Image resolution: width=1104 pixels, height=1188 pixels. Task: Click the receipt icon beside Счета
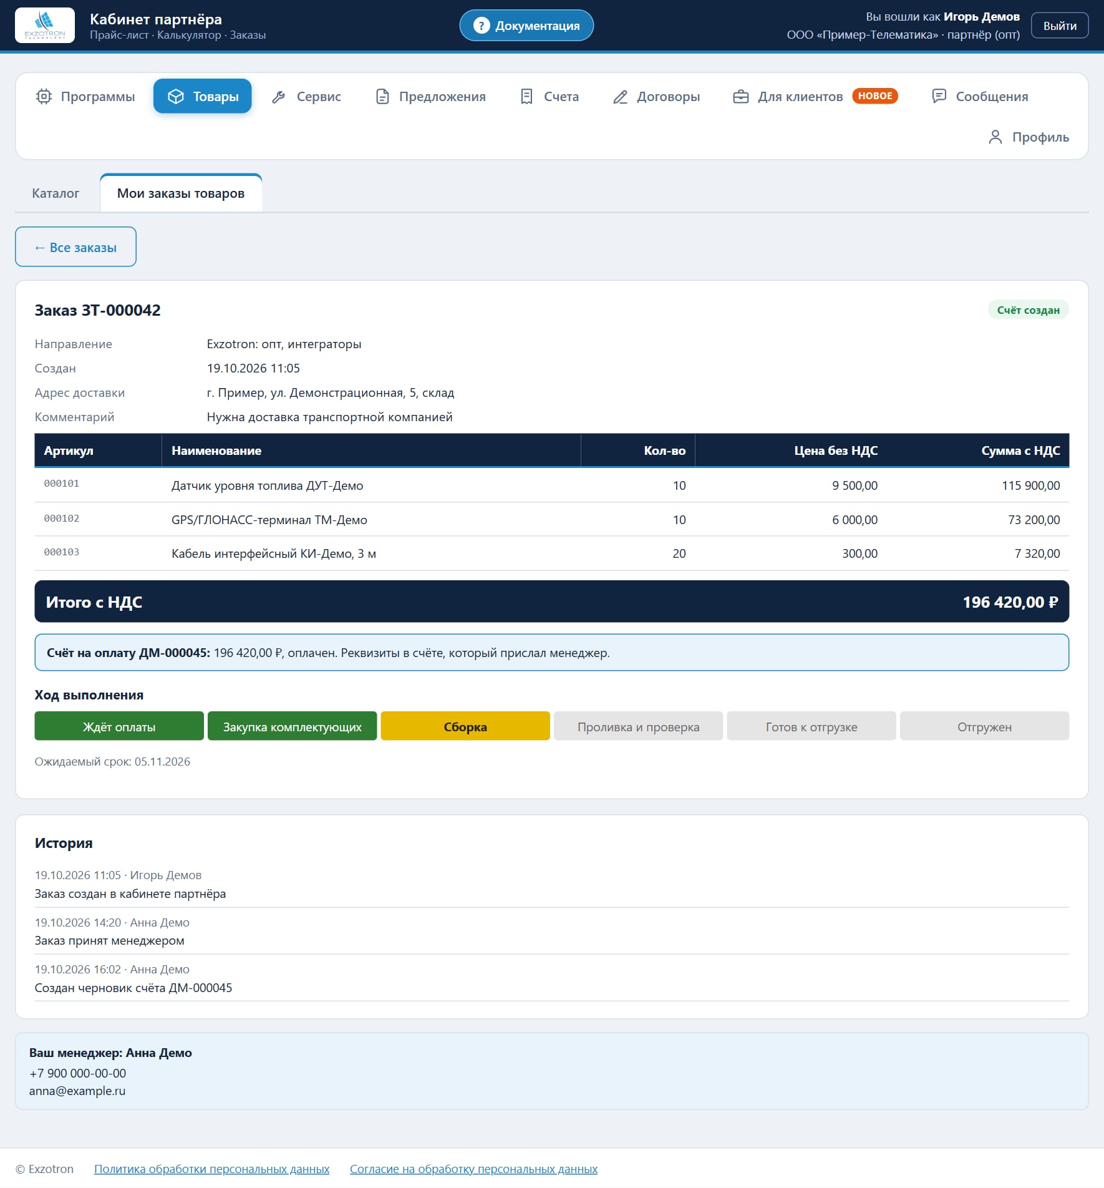526,97
